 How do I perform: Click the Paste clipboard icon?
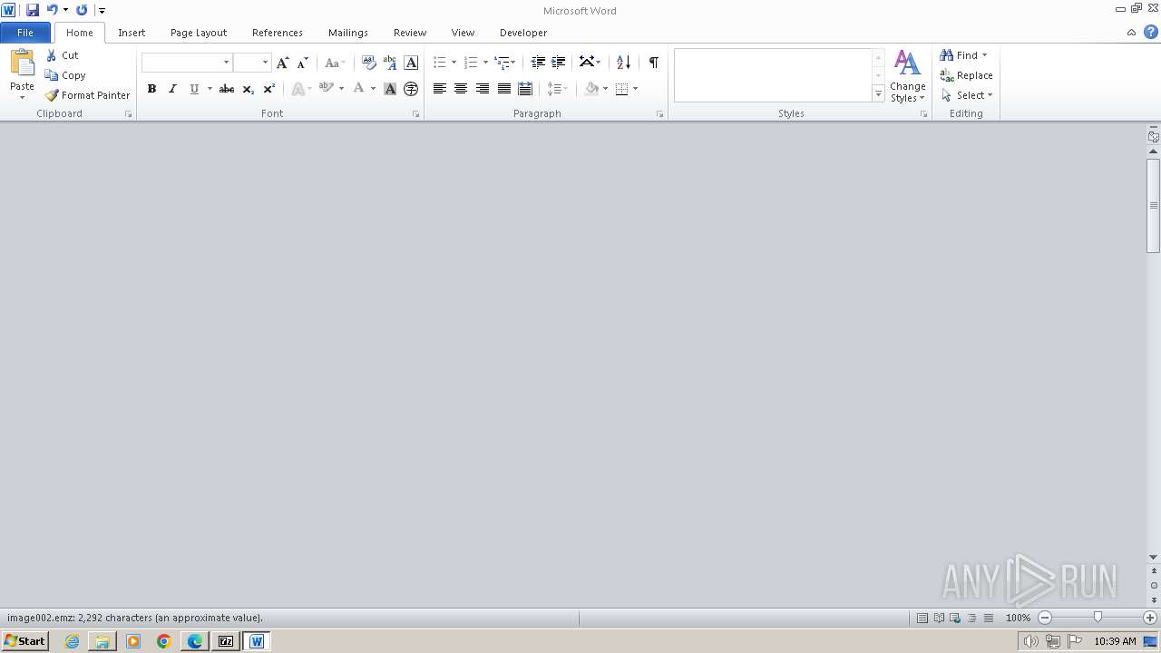[22, 63]
